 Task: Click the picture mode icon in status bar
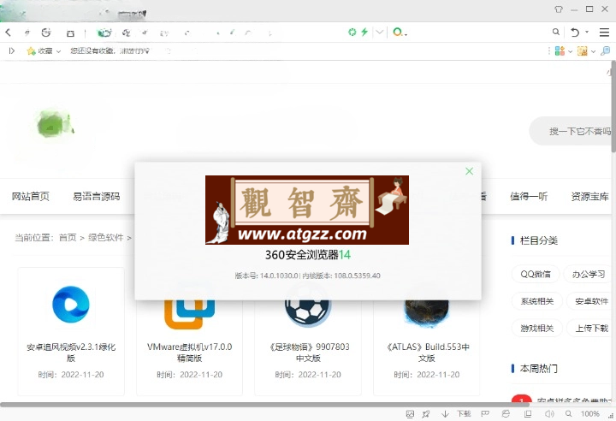pos(410,414)
